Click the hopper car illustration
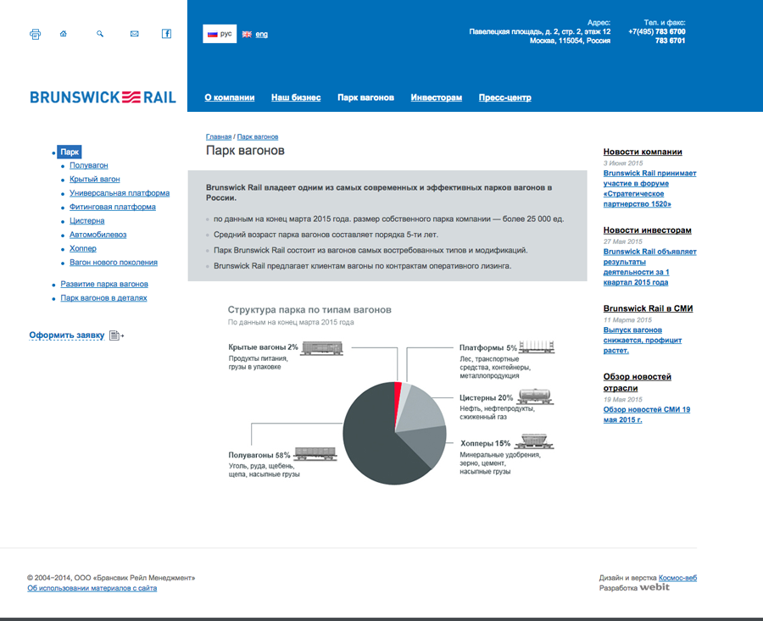The width and height of the screenshot is (763, 621). (x=534, y=441)
